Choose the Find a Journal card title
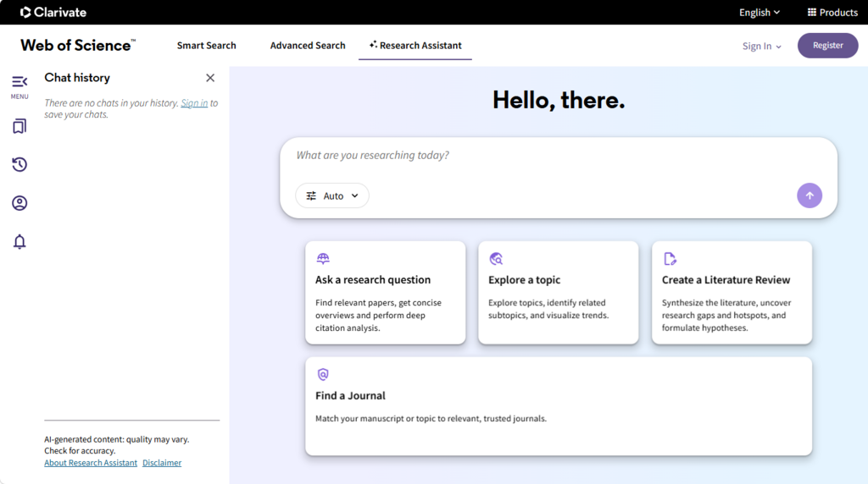 click(350, 396)
